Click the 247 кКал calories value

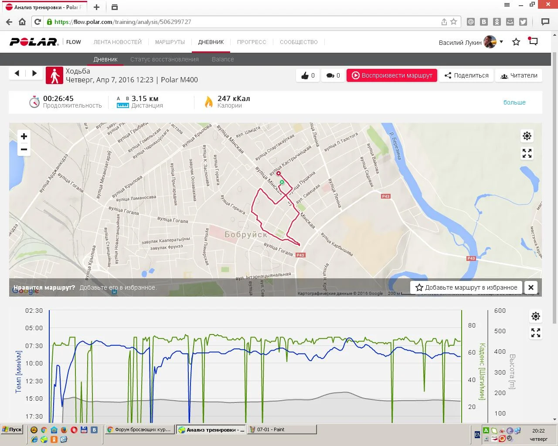tap(234, 98)
